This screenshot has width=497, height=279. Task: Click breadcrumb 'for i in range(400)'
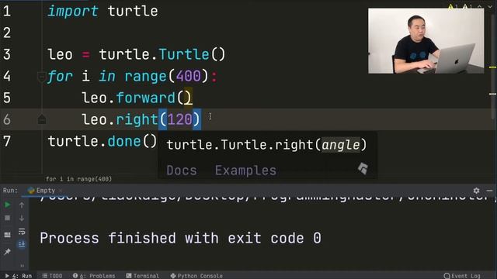click(78, 179)
